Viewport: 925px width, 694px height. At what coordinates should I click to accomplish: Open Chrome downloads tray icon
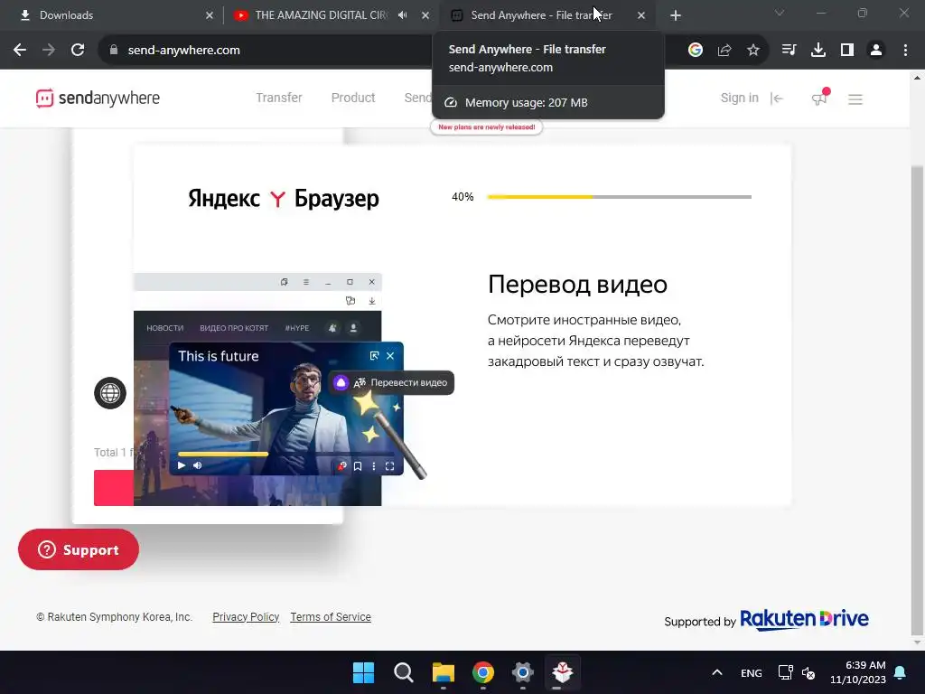click(818, 51)
